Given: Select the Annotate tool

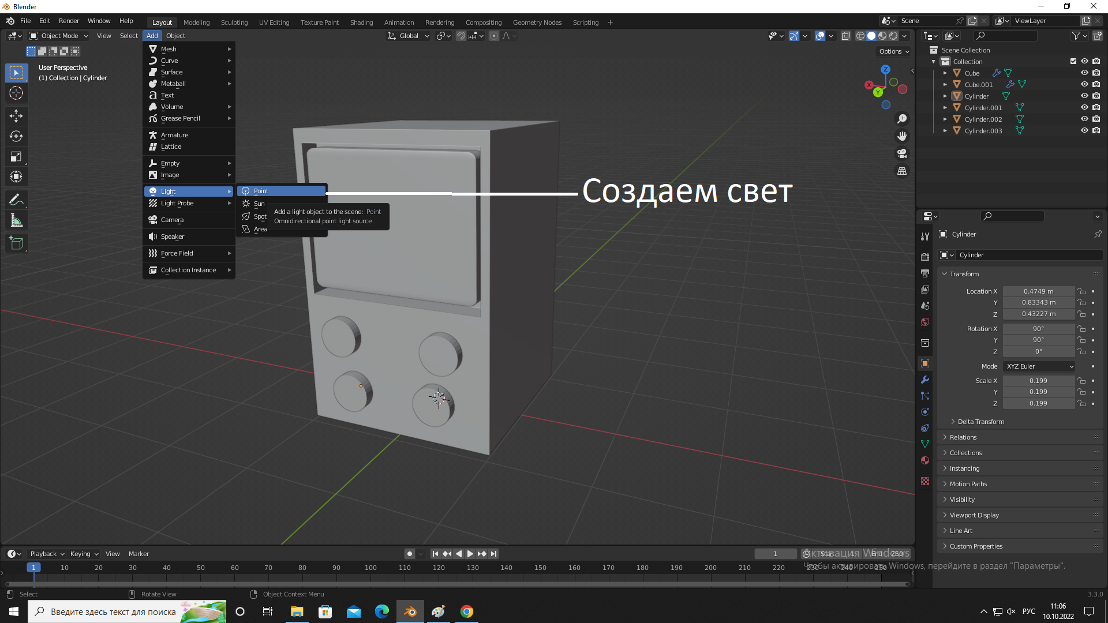Looking at the screenshot, I should coord(16,200).
